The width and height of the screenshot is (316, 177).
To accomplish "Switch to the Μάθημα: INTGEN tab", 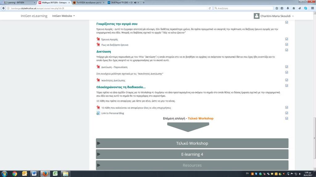I will point(54,2).
